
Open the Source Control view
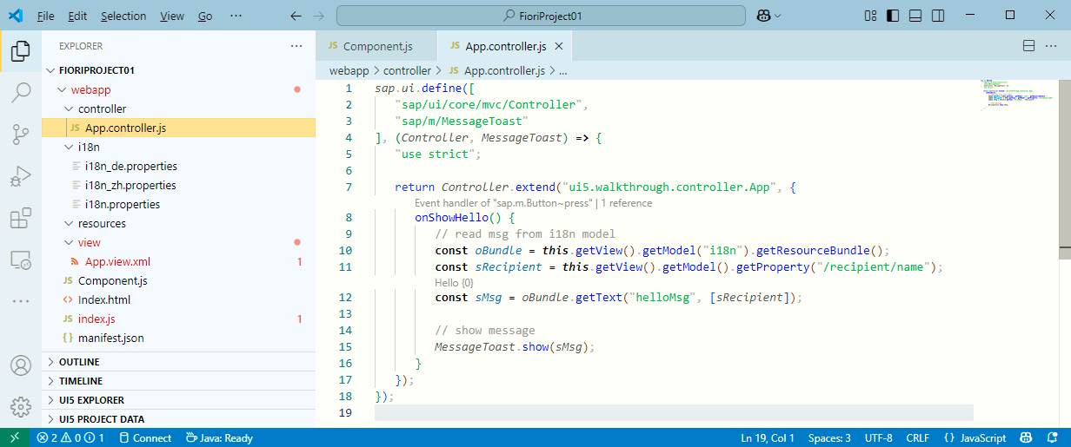tap(20, 134)
